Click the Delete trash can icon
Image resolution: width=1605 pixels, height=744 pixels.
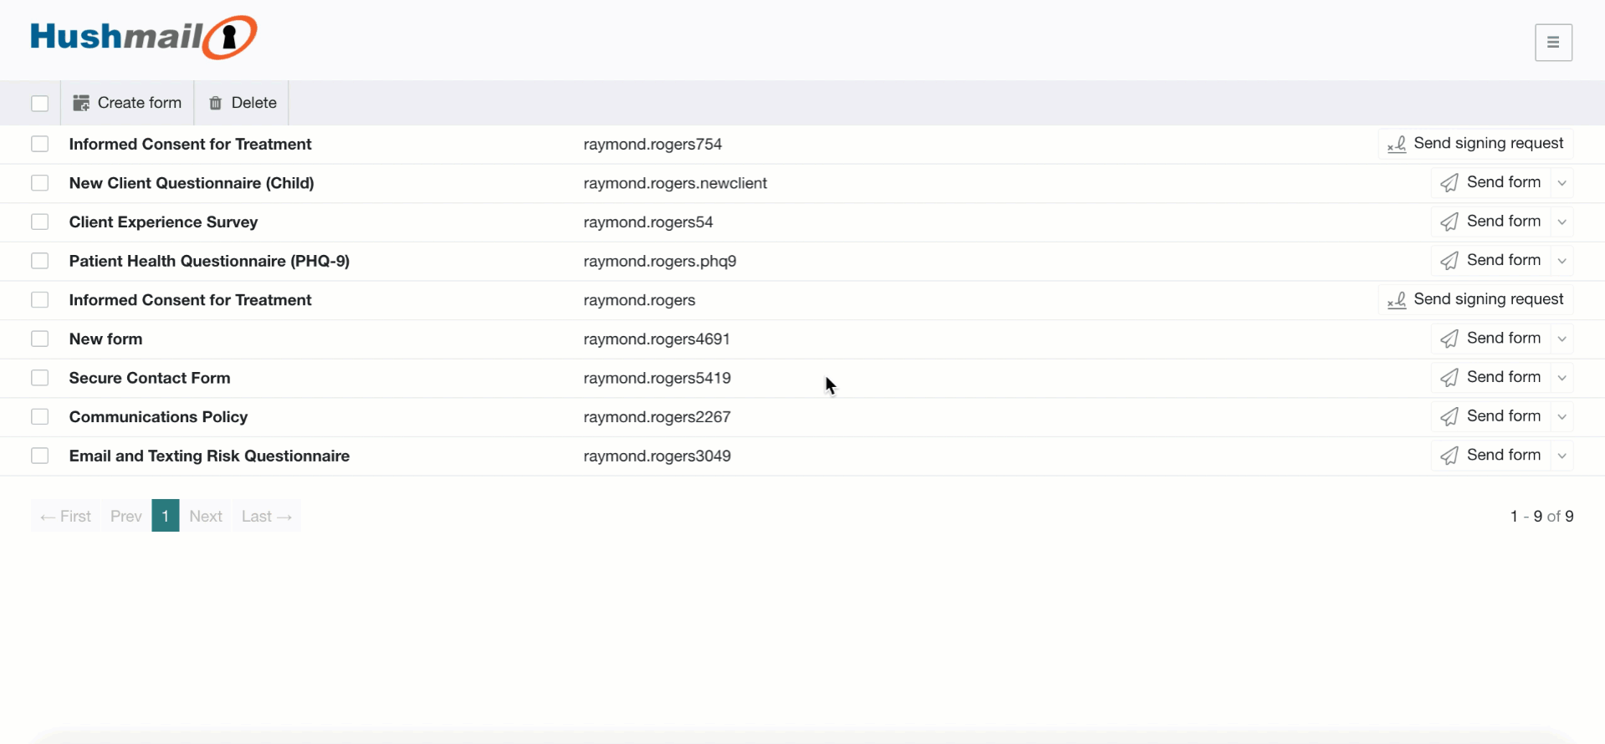click(216, 103)
